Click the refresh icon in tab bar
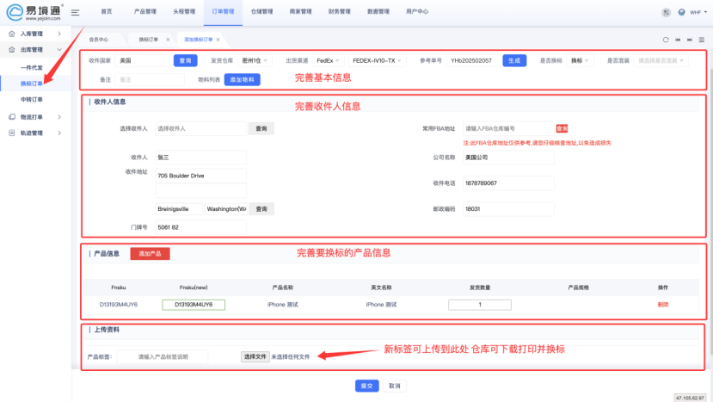The image size is (713, 402). [x=665, y=40]
